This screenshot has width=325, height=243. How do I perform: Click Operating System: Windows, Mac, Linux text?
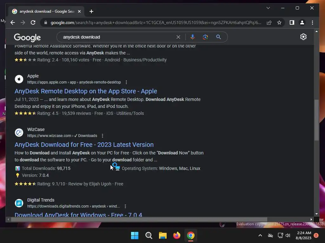[161, 168]
